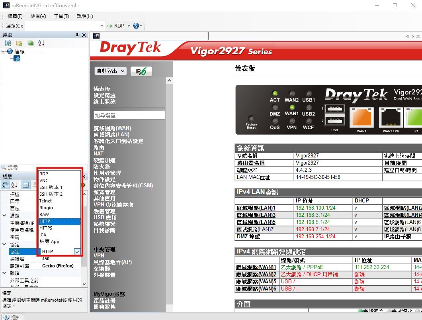Pin the Connections panel with the pushpin icon
This screenshot has height=320, width=422.
(77, 35)
